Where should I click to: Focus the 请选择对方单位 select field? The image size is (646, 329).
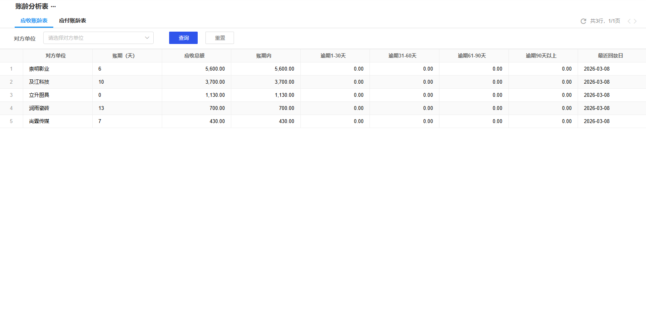95,38
